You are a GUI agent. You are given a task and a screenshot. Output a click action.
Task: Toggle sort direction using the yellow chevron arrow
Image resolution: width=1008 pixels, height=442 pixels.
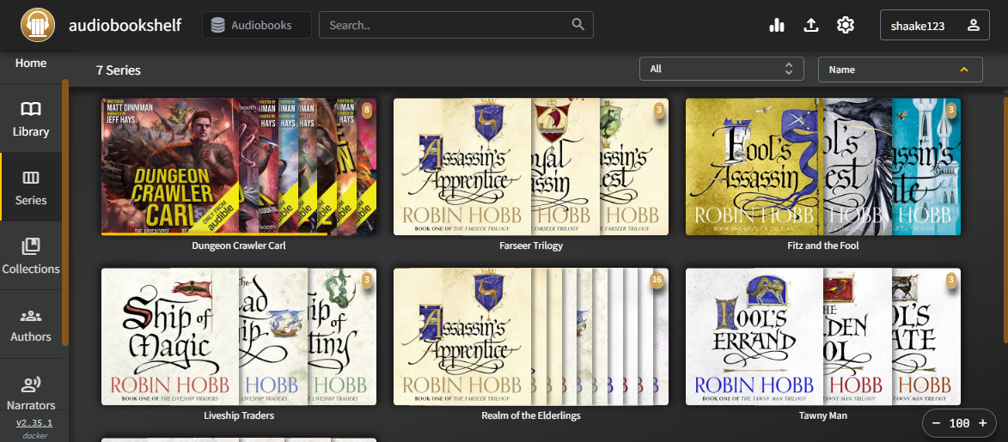963,70
